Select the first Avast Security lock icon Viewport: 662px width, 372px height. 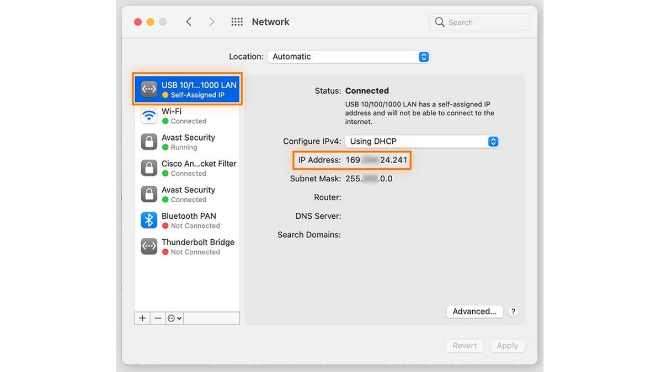[149, 142]
